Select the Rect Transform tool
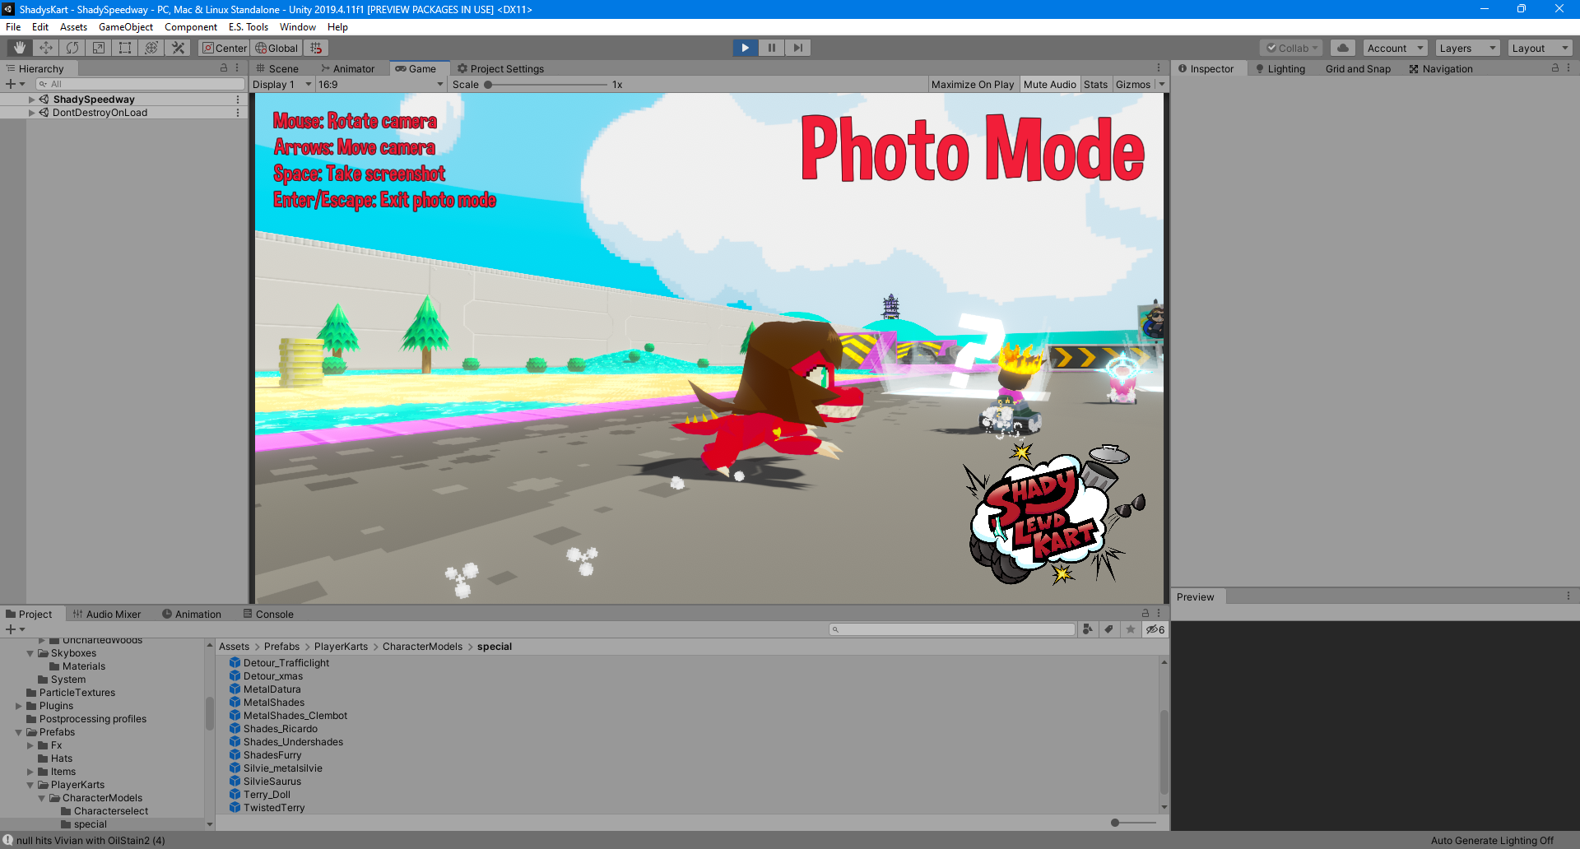The height and width of the screenshot is (849, 1580). [125, 48]
